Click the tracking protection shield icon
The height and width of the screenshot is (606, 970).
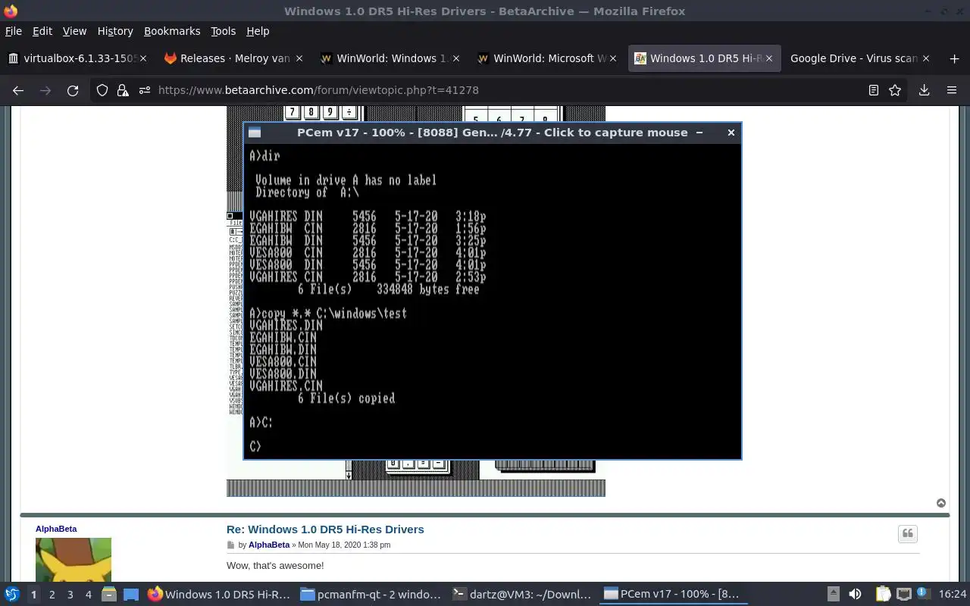(102, 90)
